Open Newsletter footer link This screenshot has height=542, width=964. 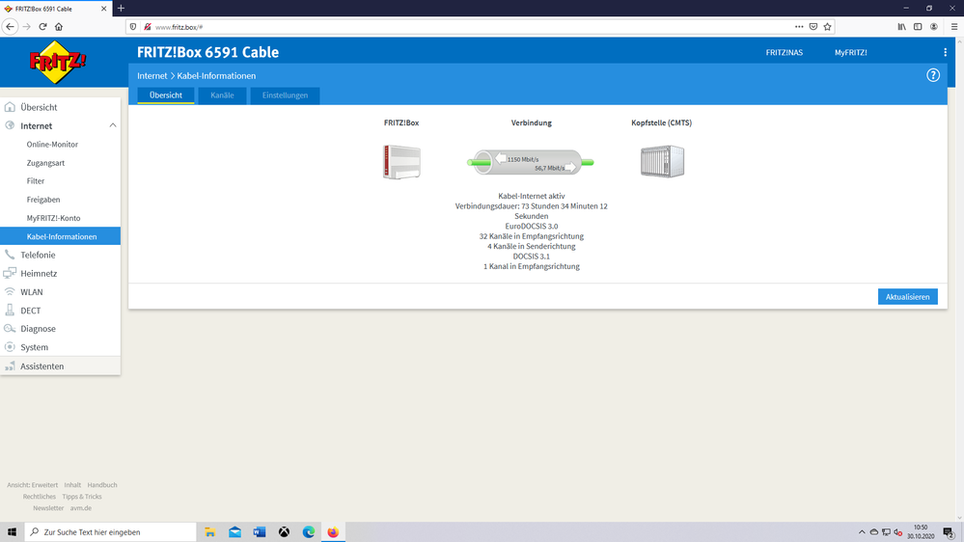click(48, 508)
